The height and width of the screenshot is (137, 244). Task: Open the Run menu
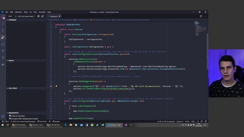pyautogui.click(x=35, y=12)
